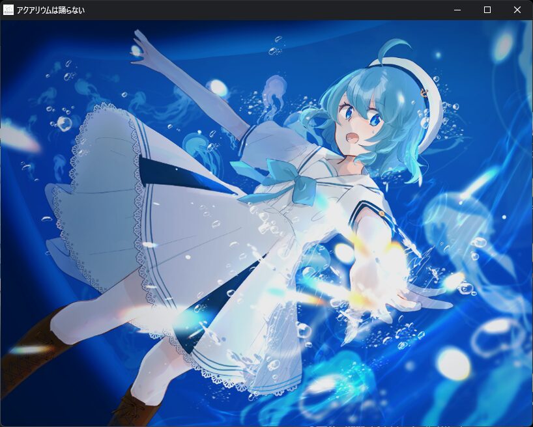This screenshot has height=427, width=533.
Task: Click the girl's blue eye
Action: (x=376, y=119)
